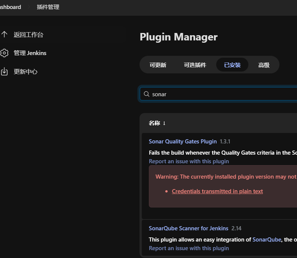Viewport: 297px width, 258px height.
Task: Click the up-arrow icon beside 返回工作台
Action: (4, 34)
